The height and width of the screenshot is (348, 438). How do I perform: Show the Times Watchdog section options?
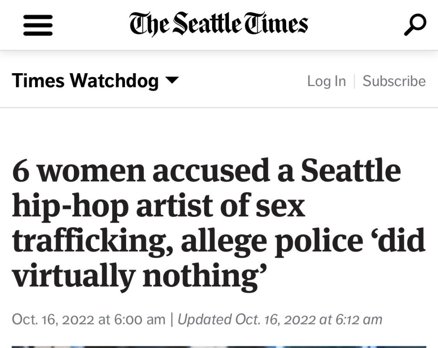point(172,80)
